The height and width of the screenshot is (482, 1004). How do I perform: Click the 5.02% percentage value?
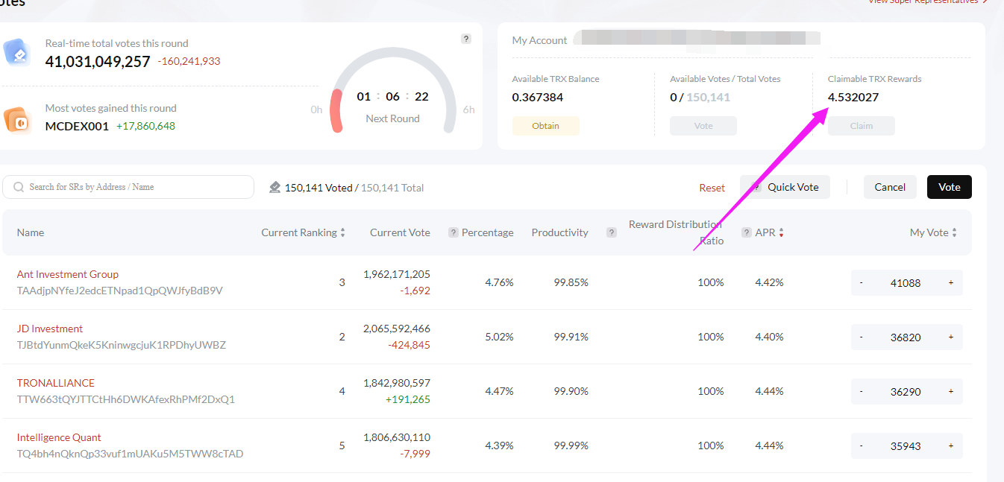tap(500, 337)
